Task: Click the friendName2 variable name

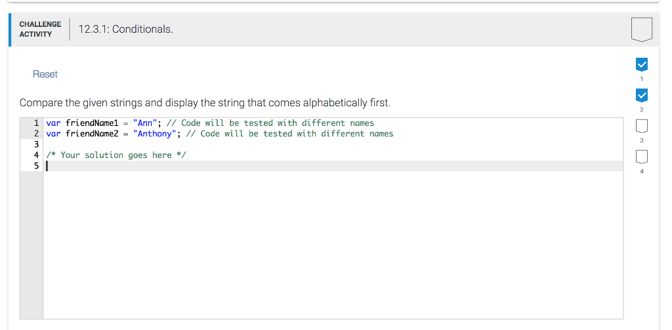Action: tap(92, 134)
